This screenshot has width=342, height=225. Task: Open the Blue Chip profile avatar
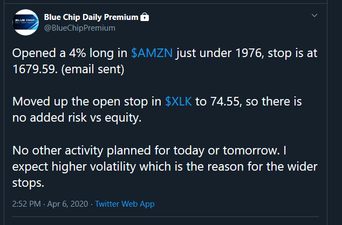tap(26, 22)
